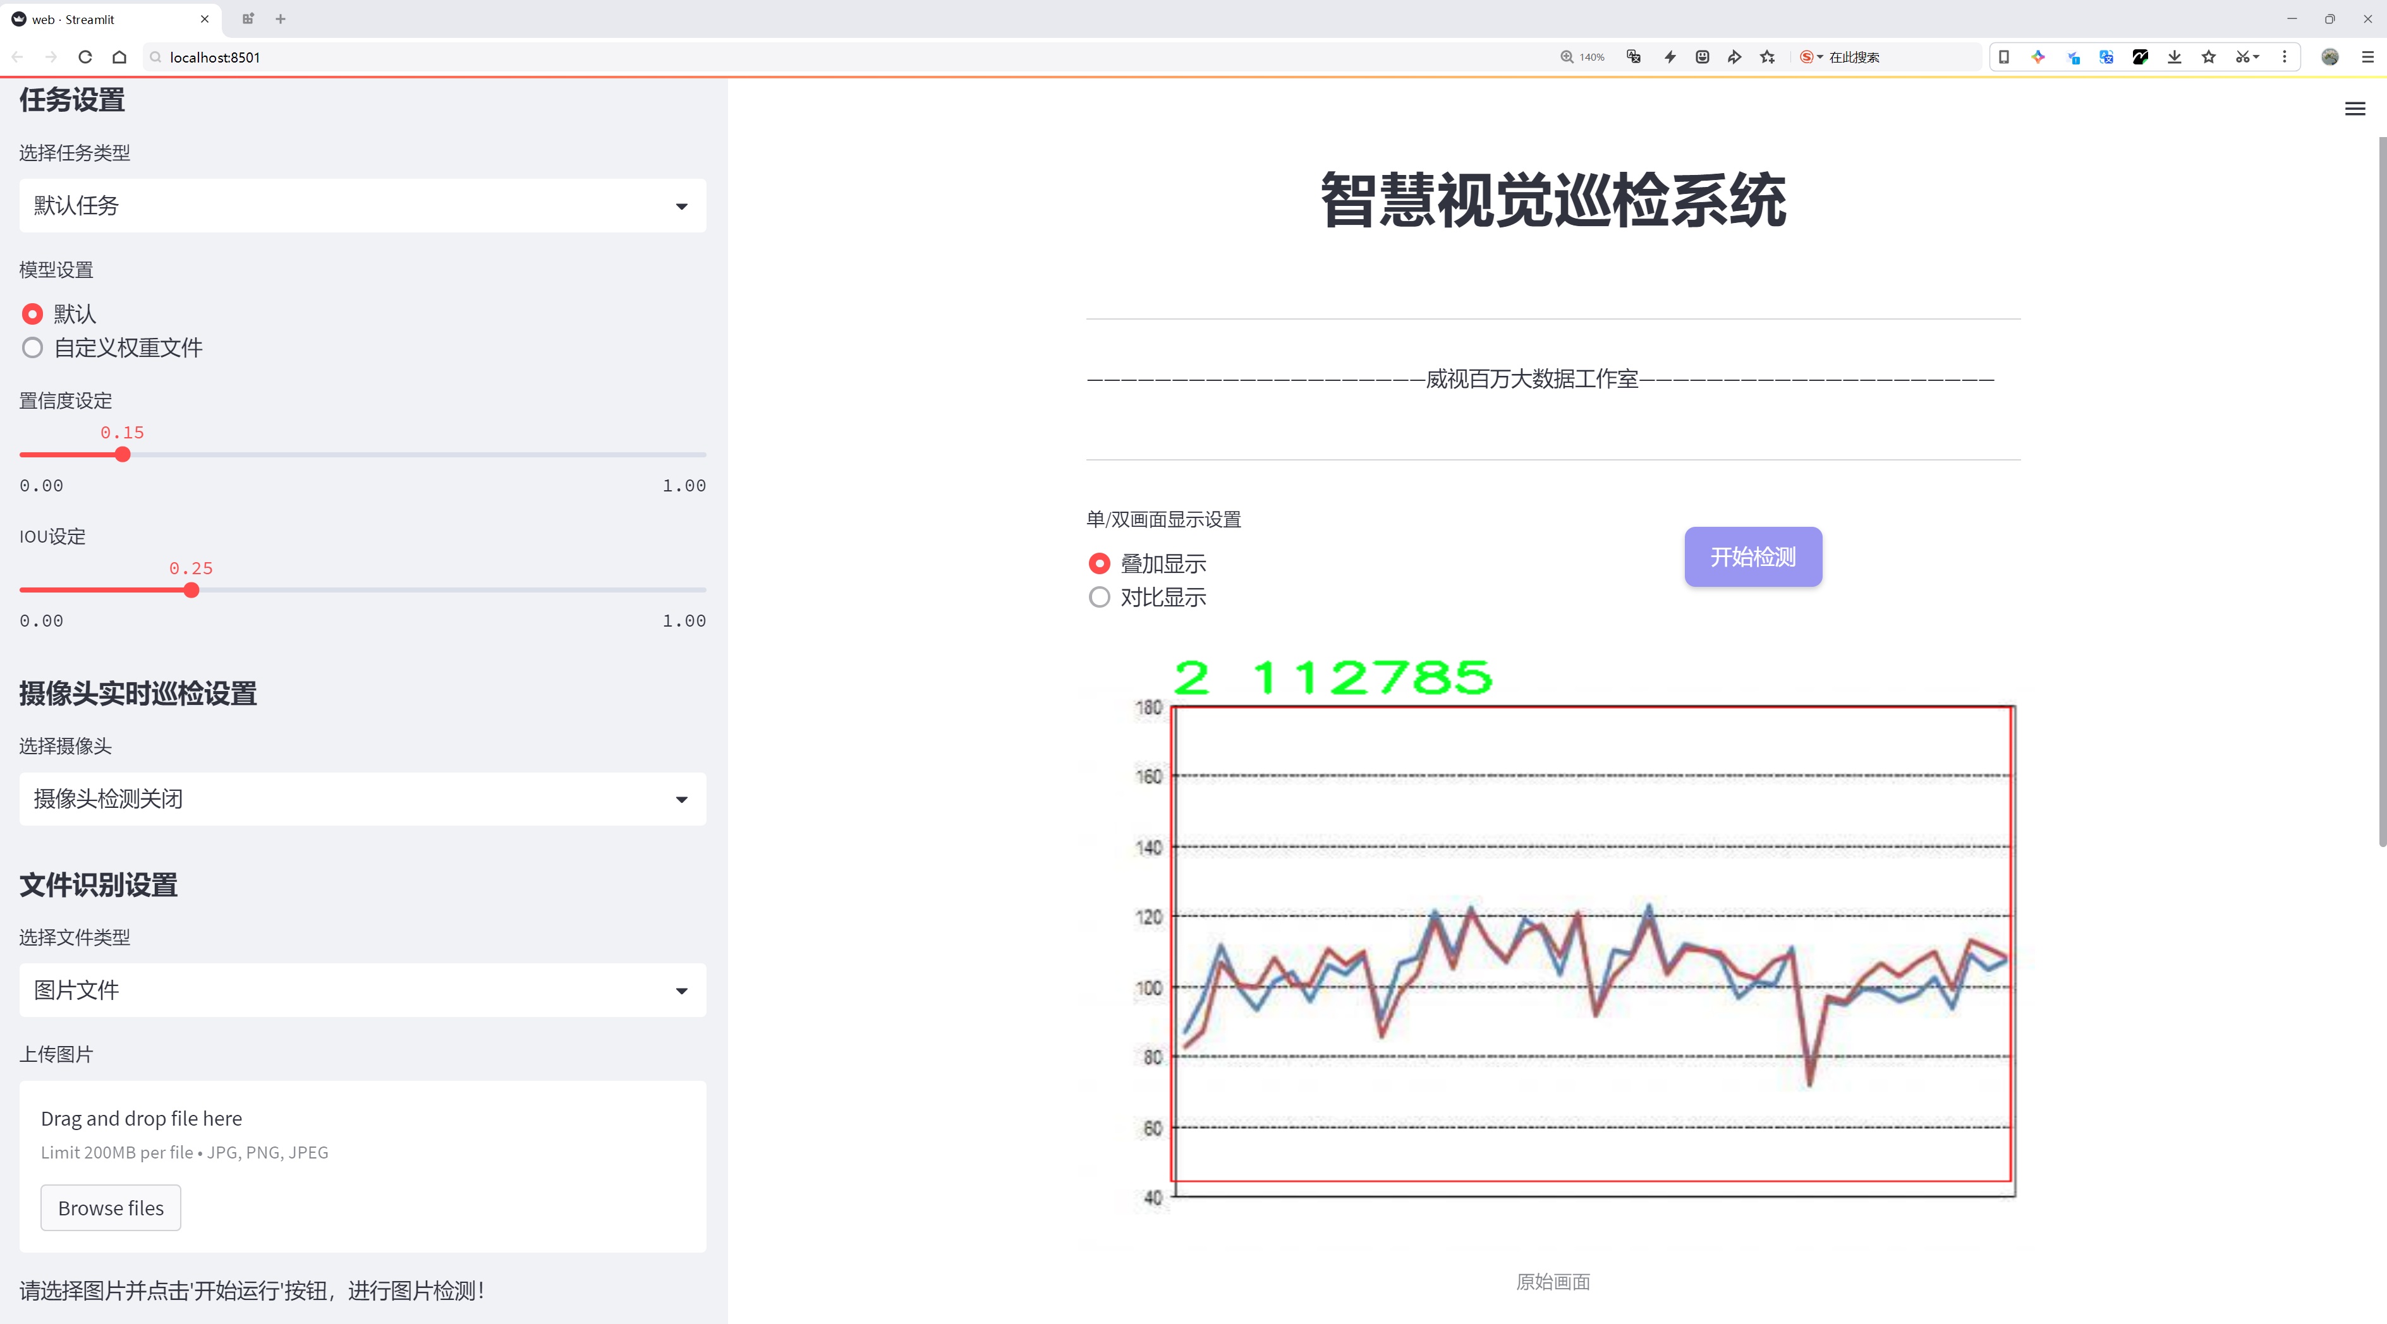The height and width of the screenshot is (1324, 2387).
Task: Click the translate page icon
Action: click(1634, 57)
